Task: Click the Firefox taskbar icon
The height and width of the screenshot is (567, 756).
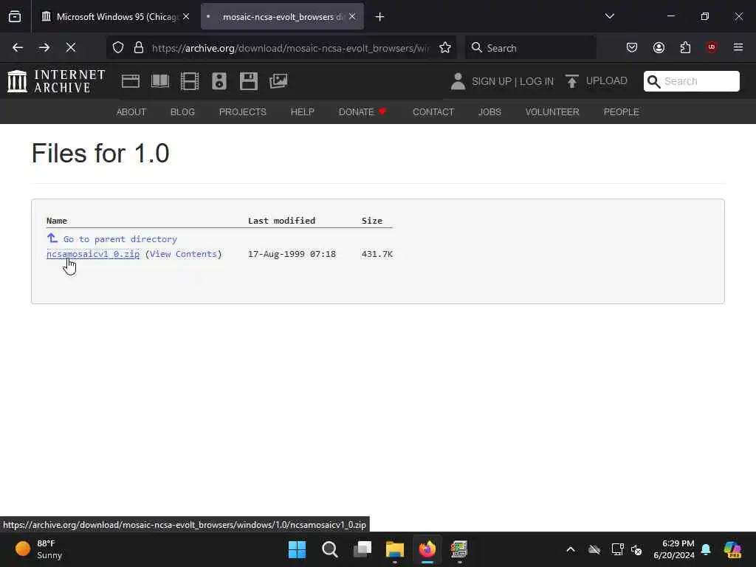Action: 427,549
